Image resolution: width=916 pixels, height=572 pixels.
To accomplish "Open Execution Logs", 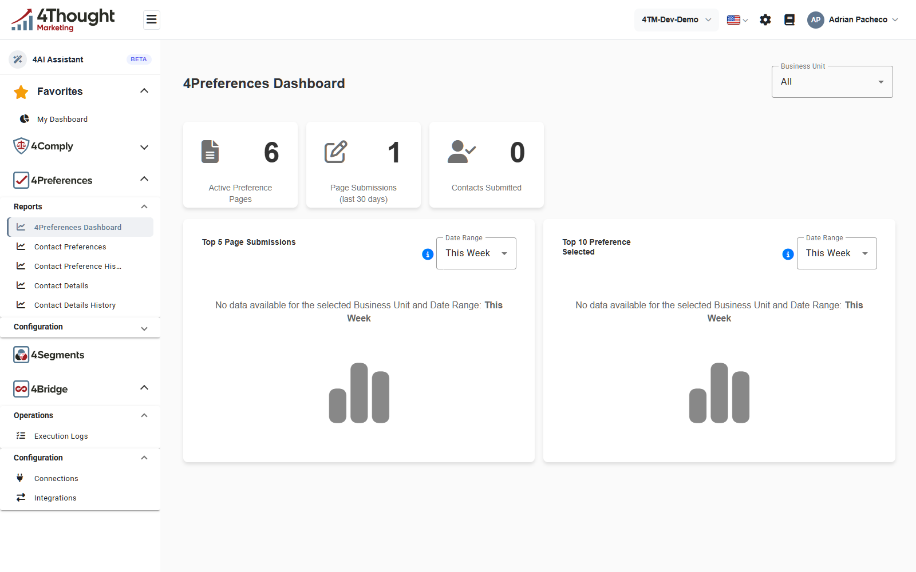I will pos(61,436).
